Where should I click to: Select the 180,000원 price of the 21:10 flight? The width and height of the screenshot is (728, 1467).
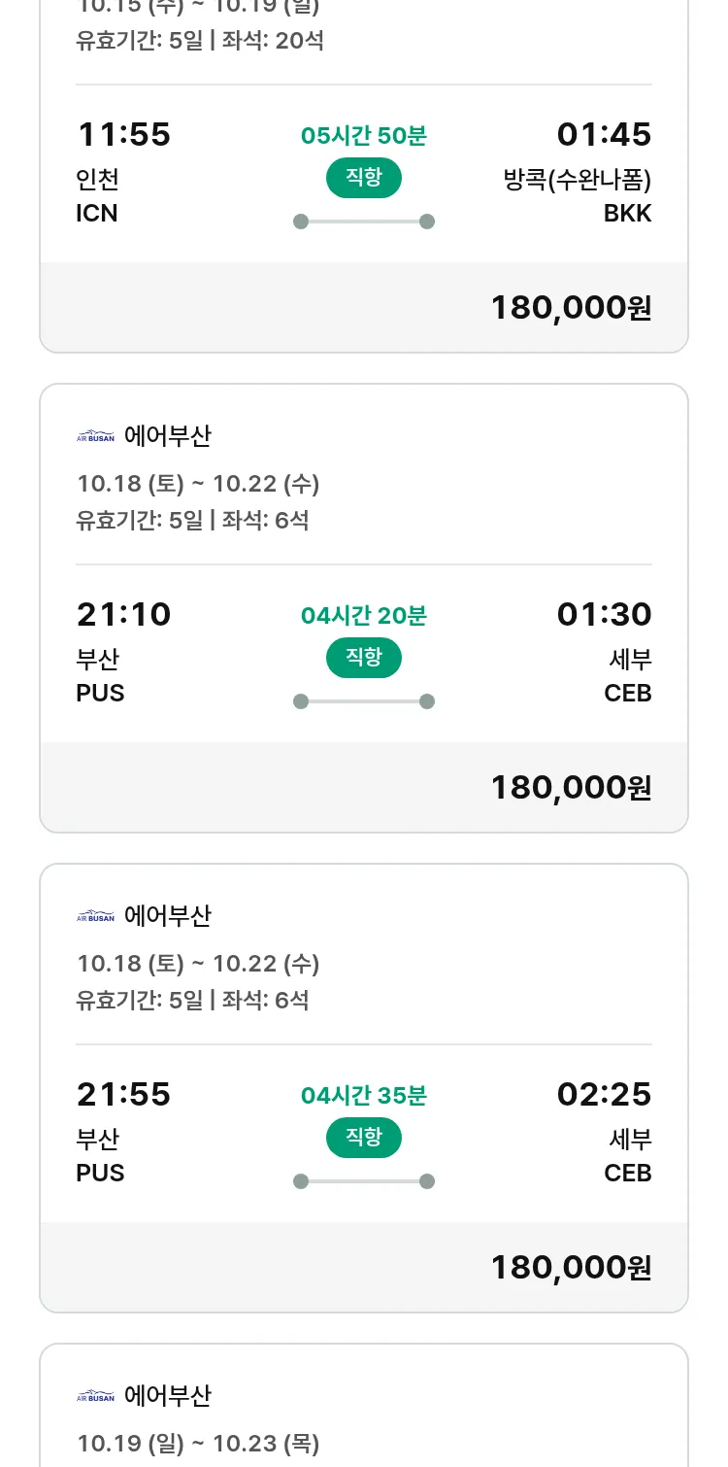(x=571, y=788)
